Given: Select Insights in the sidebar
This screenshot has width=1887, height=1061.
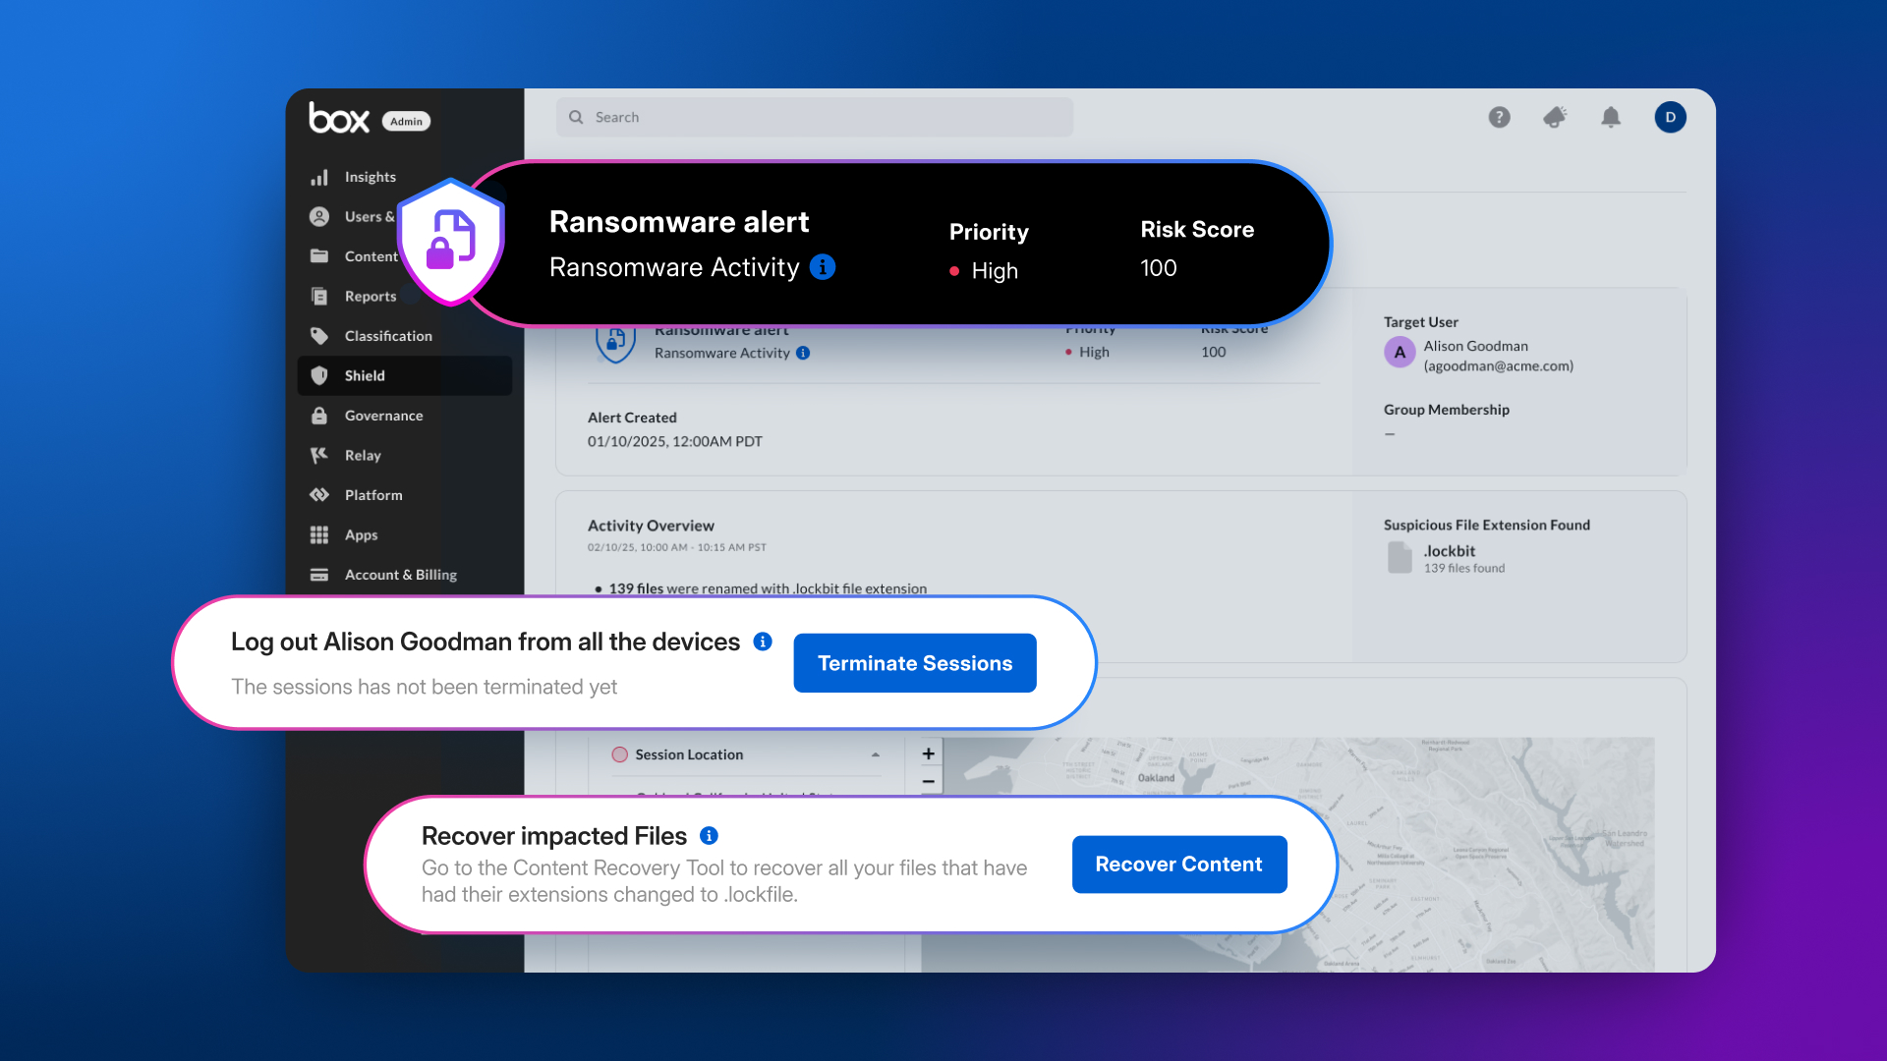Looking at the screenshot, I should pos(370,176).
